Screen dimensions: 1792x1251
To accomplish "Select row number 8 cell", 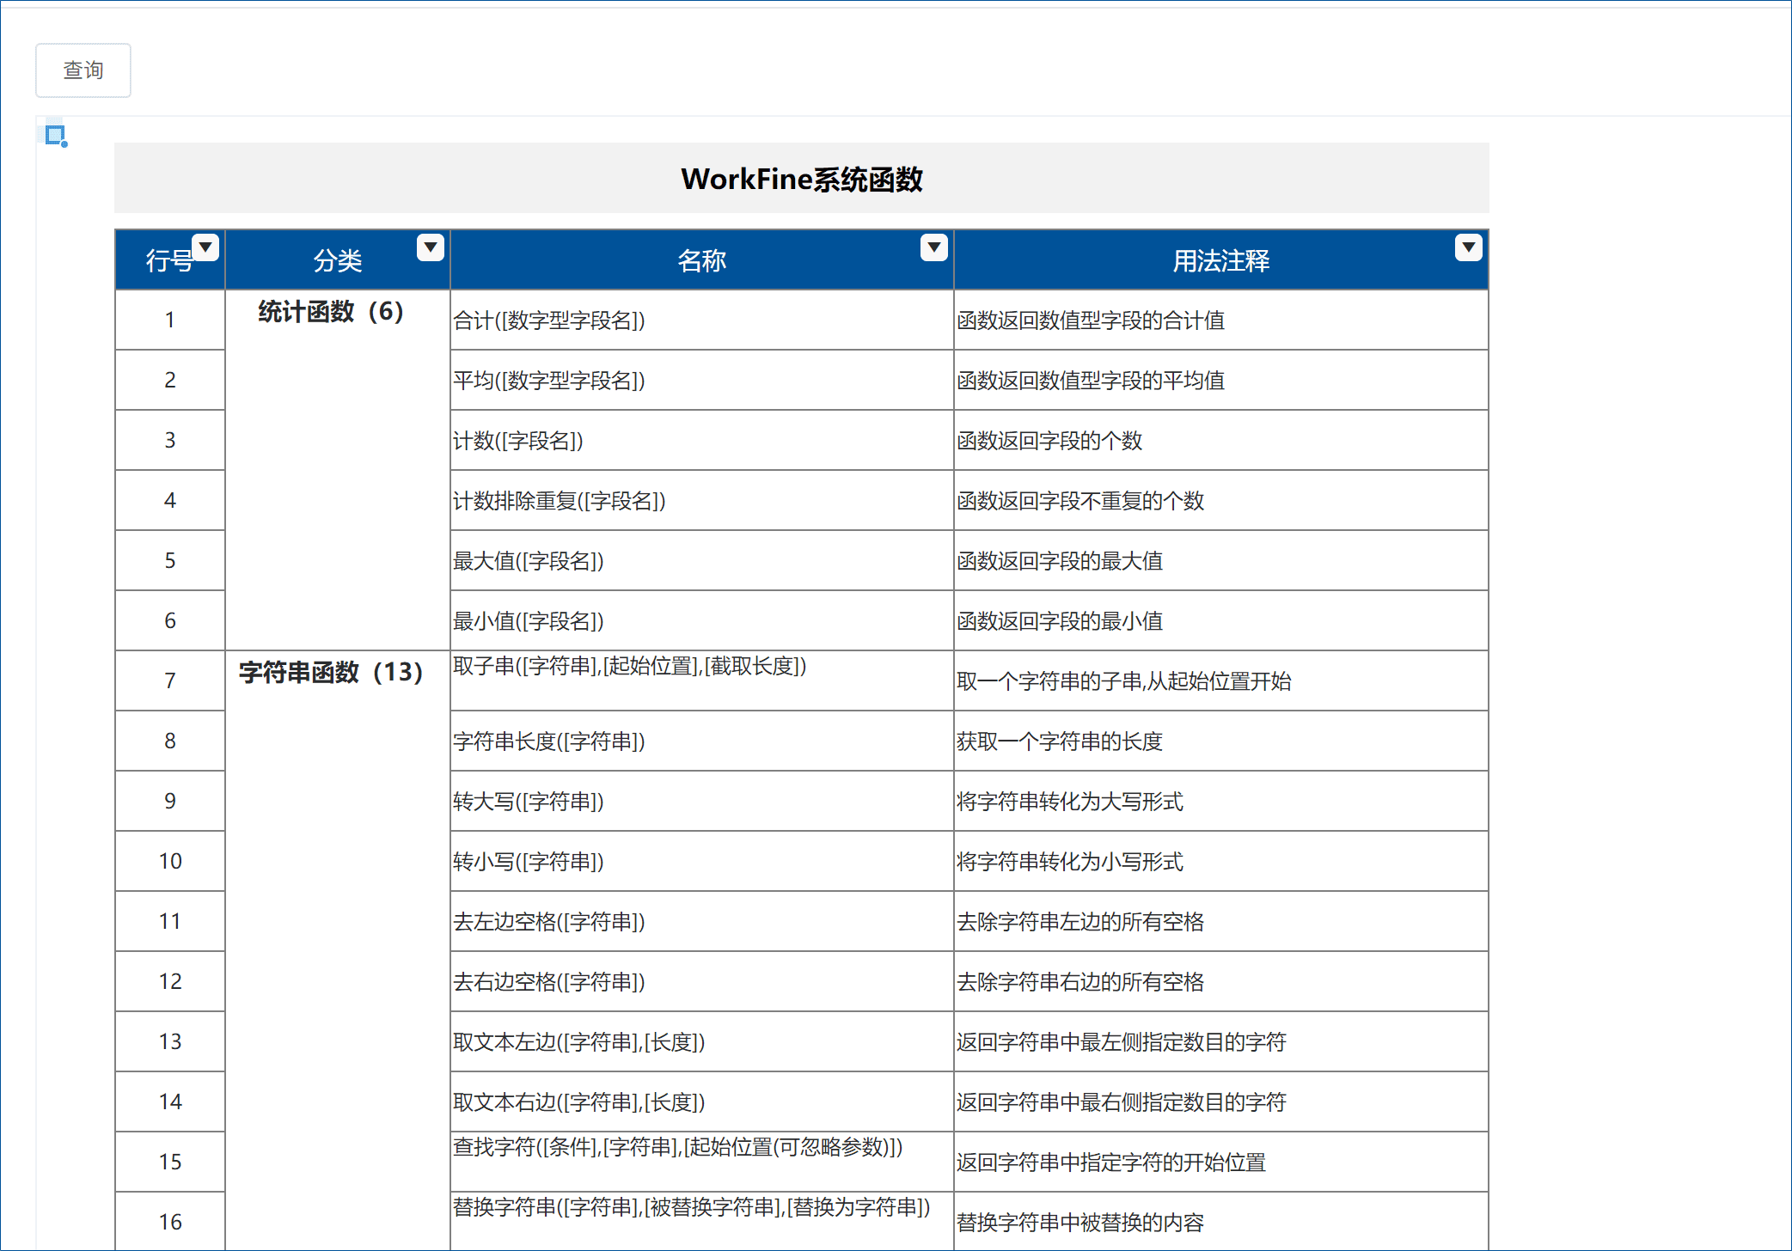I will pos(170,741).
